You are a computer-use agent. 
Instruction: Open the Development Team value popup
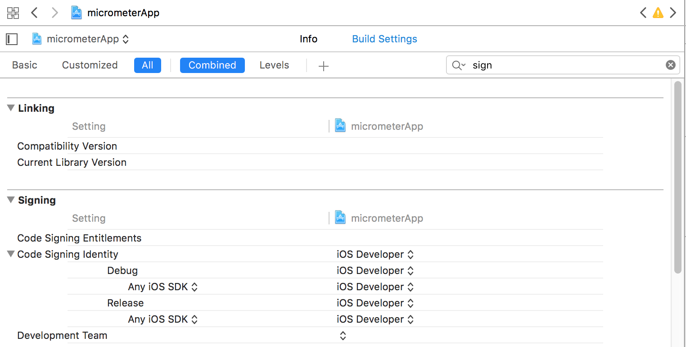(343, 336)
